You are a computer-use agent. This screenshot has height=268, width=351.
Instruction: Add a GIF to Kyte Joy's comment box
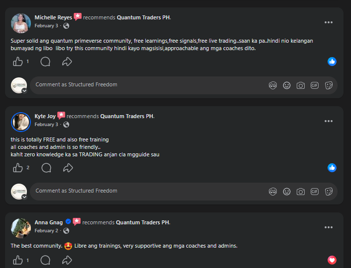pyautogui.click(x=315, y=192)
